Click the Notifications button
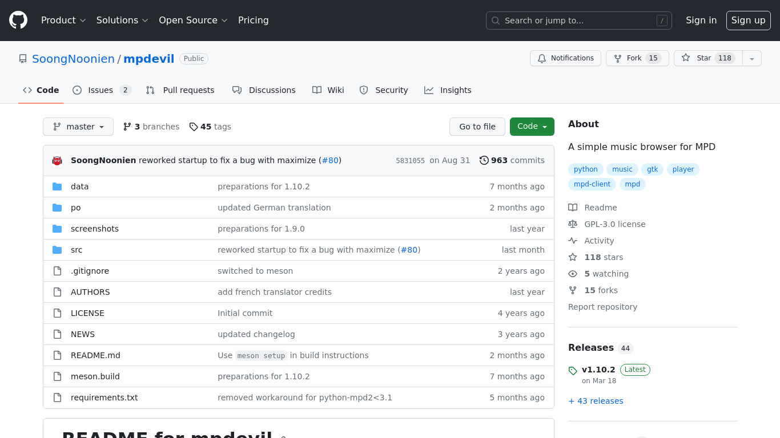 coord(565,58)
